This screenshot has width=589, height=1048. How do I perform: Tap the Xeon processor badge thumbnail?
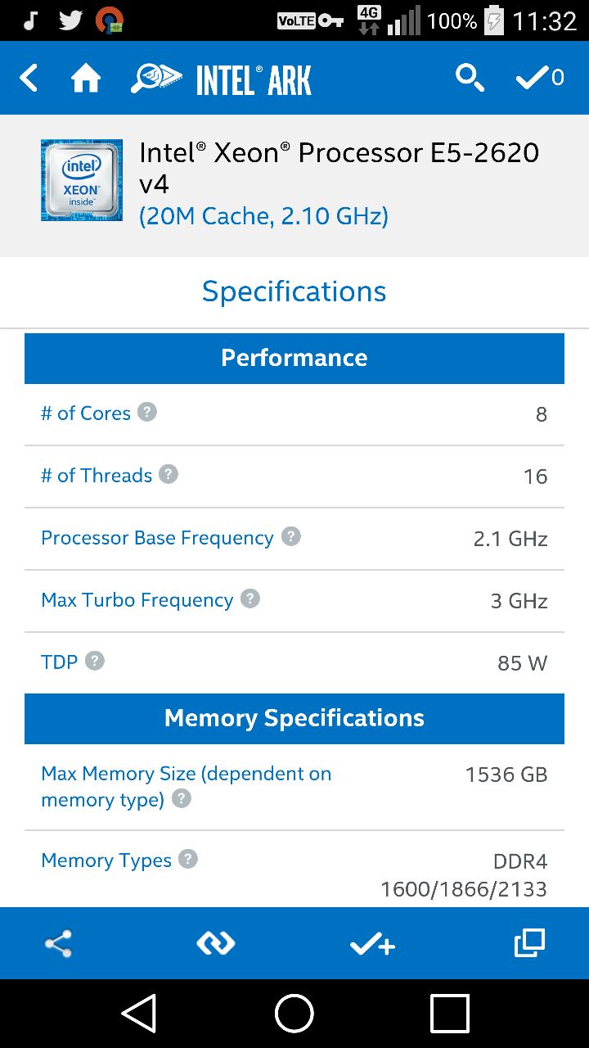pyautogui.click(x=82, y=180)
